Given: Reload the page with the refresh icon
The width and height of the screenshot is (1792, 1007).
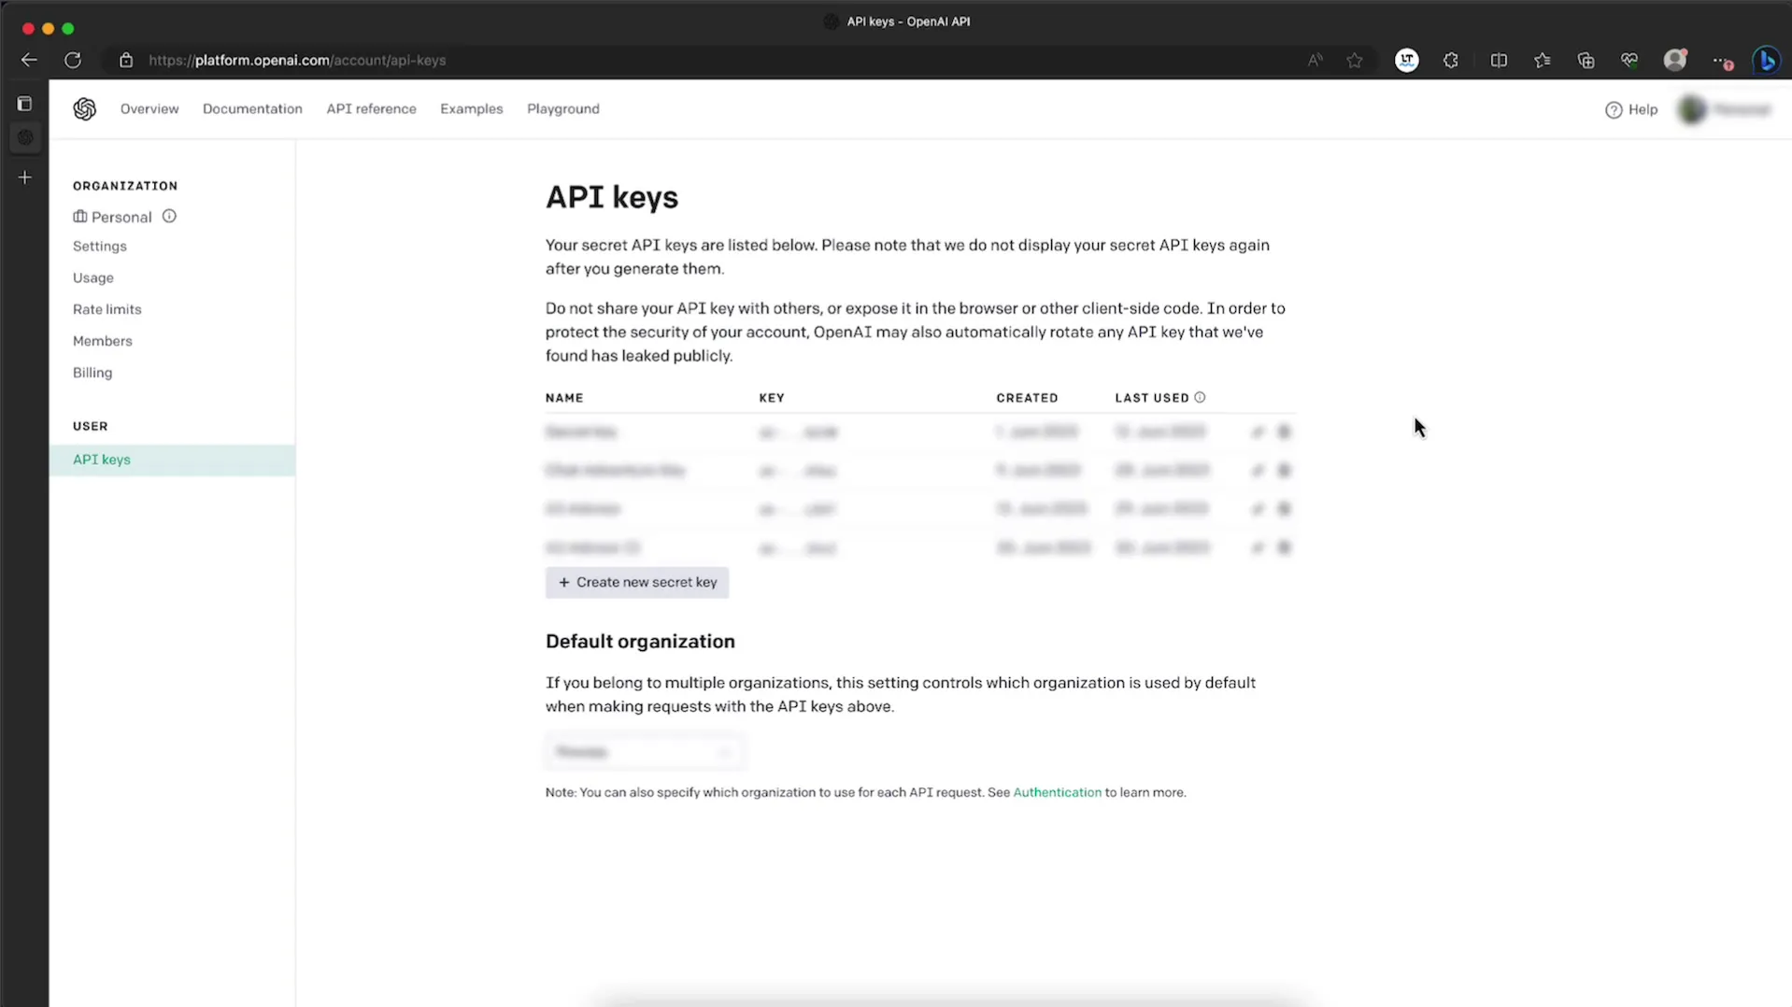Looking at the screenshot, I should pos(73,60).
